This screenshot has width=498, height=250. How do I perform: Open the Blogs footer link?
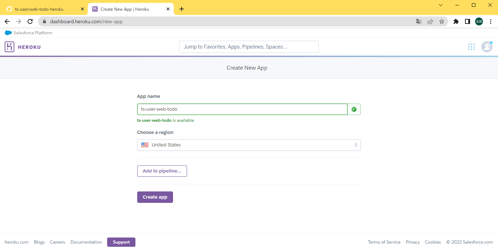pyautogui.click(x=39, y=242)
